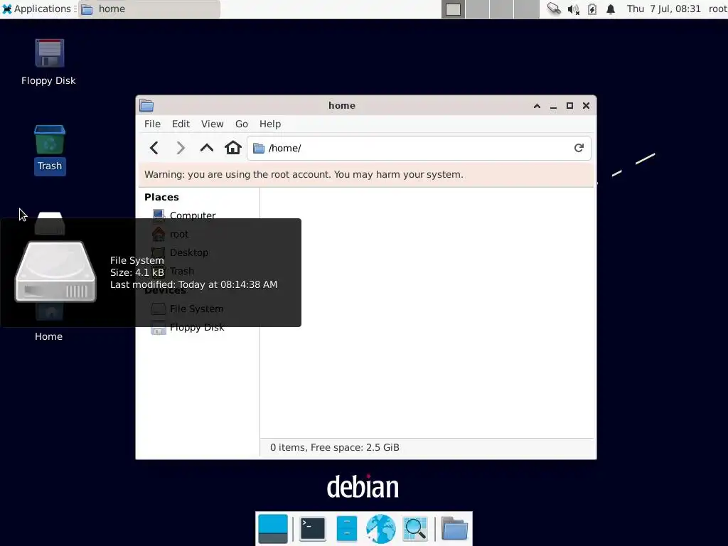Screen dimensions: 728x546
Task: Open the power manager battery icon
Action: [592, 9]
